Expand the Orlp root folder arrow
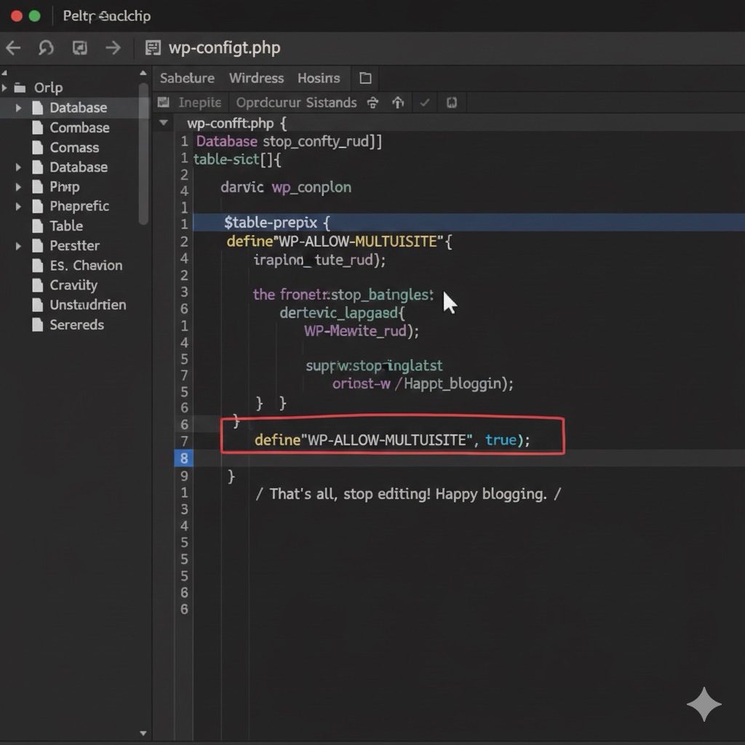This screenshot has height=745, width=745. pos(5,88)
